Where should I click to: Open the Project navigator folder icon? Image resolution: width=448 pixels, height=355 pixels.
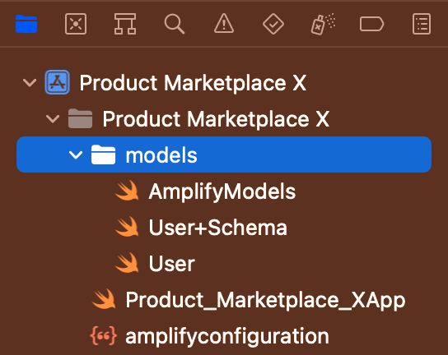click(x=26, y=24)
